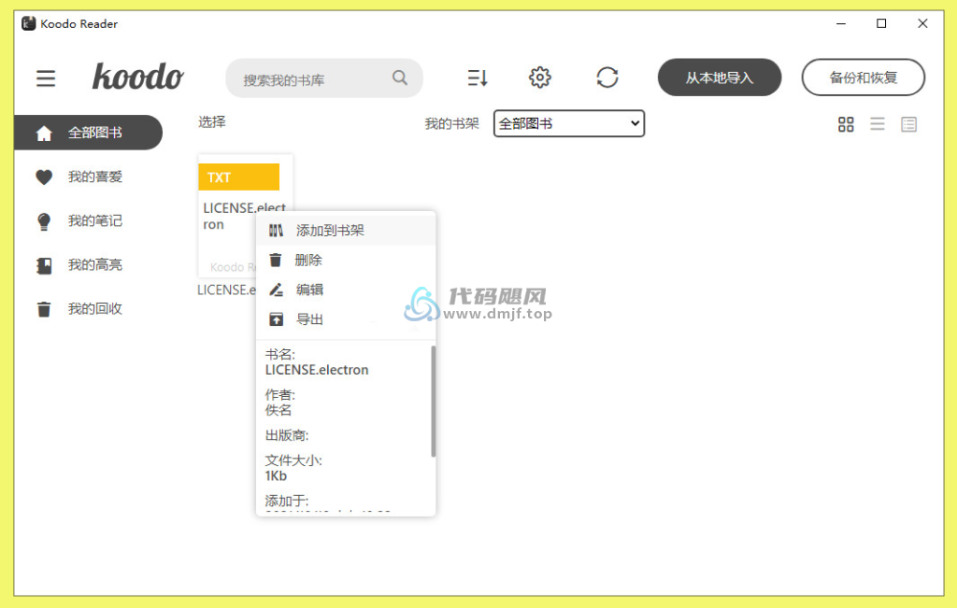Image resolution: width=957 pixels, height=608 pixels.
Task: Click the book name LICENSE.electron in details
Action: [317, 370]
